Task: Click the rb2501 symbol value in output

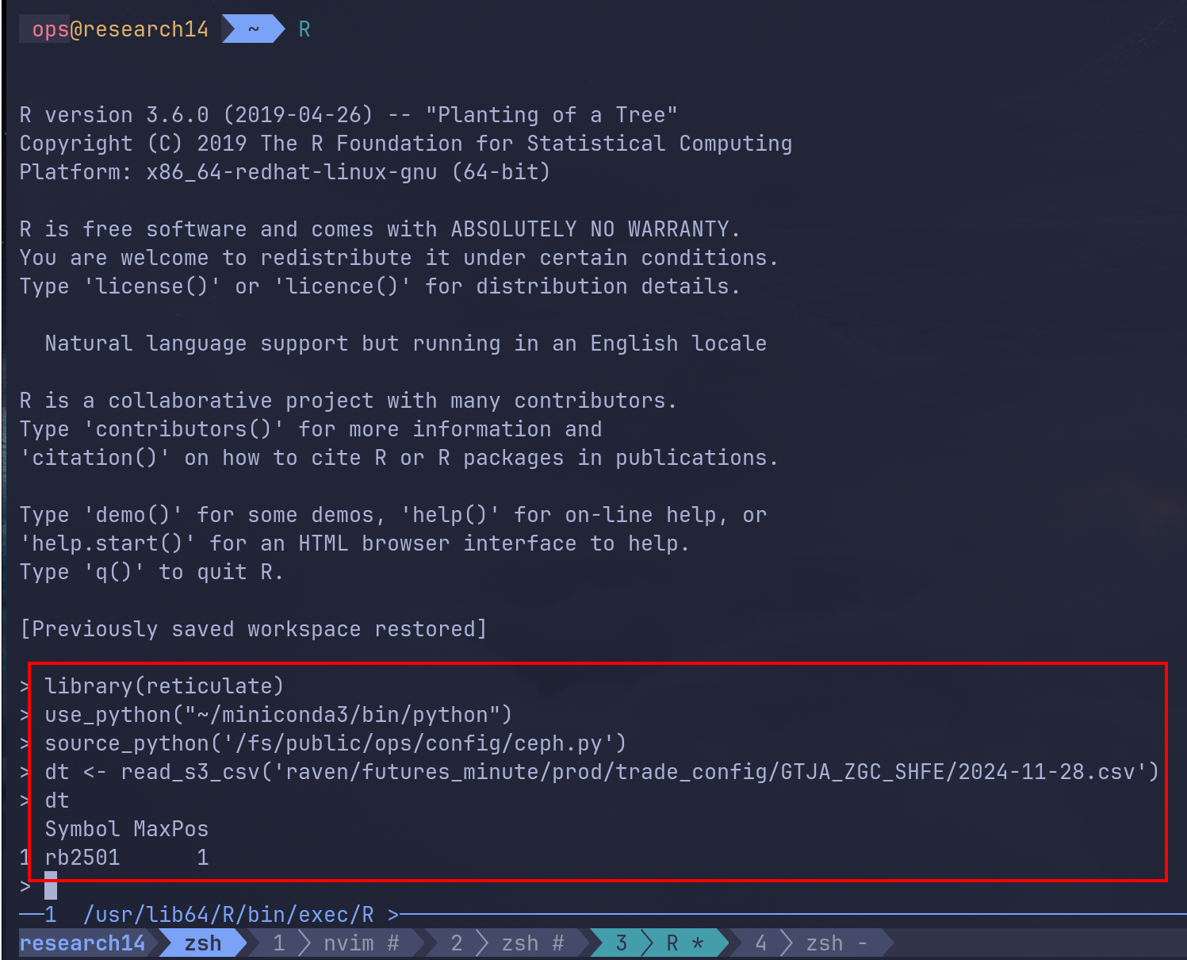Action: click(82, 858)
